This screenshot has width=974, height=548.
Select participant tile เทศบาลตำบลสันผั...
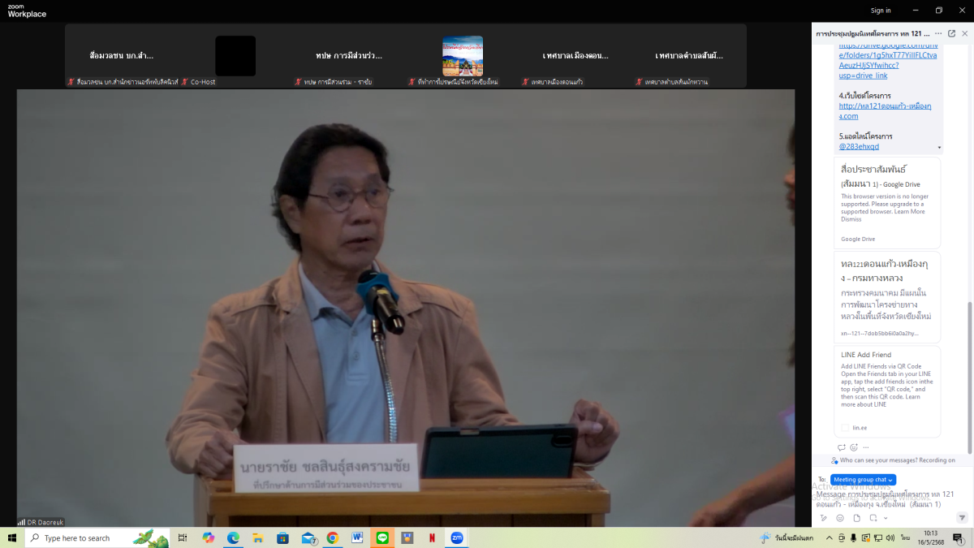[x=689, y=56]
